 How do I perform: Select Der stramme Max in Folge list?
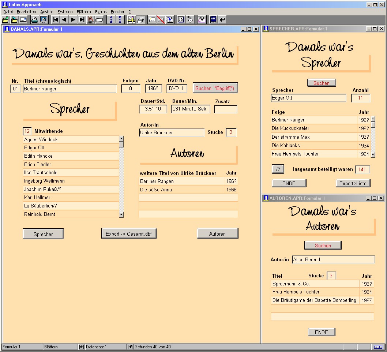tap(314, 137)
